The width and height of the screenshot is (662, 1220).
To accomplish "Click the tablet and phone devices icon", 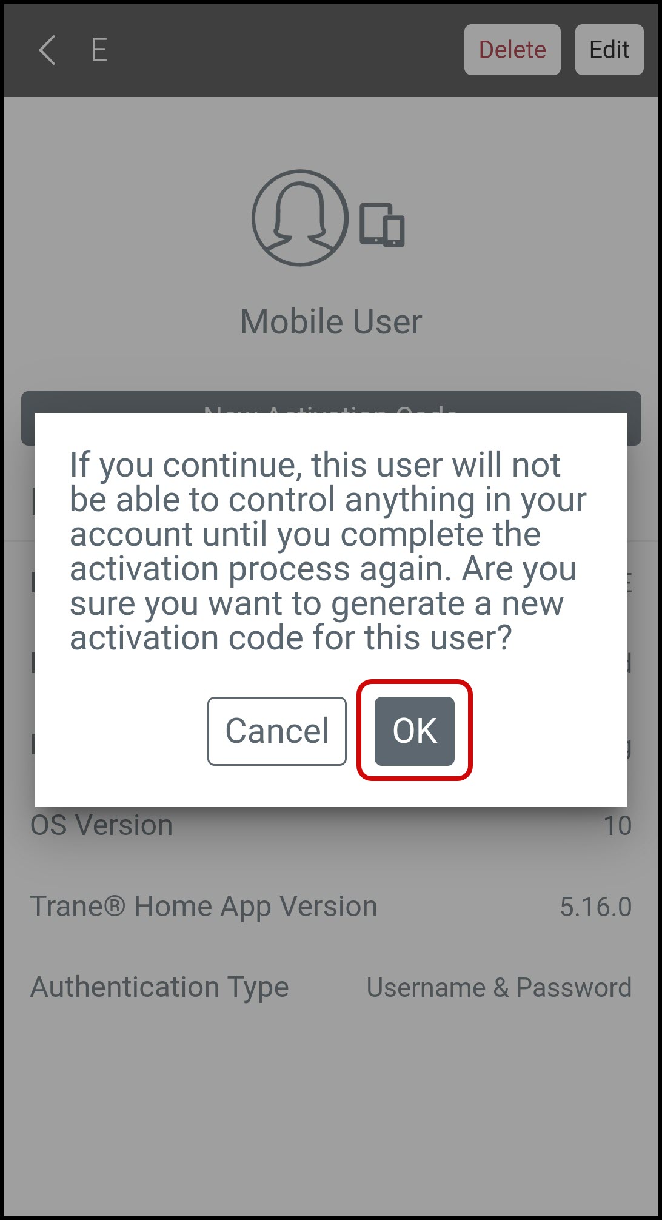I will click(383, 225).
